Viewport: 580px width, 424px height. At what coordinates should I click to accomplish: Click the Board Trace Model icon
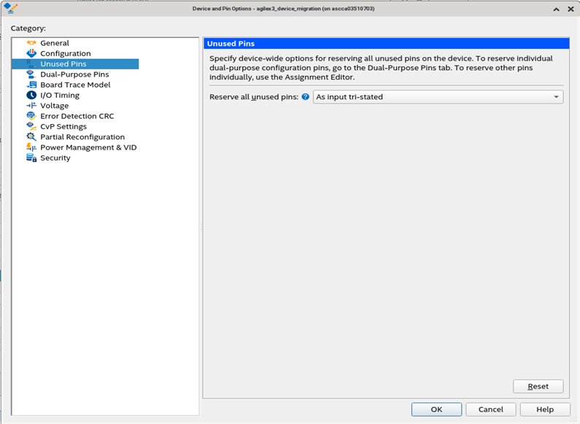click(x=31, y=85)
